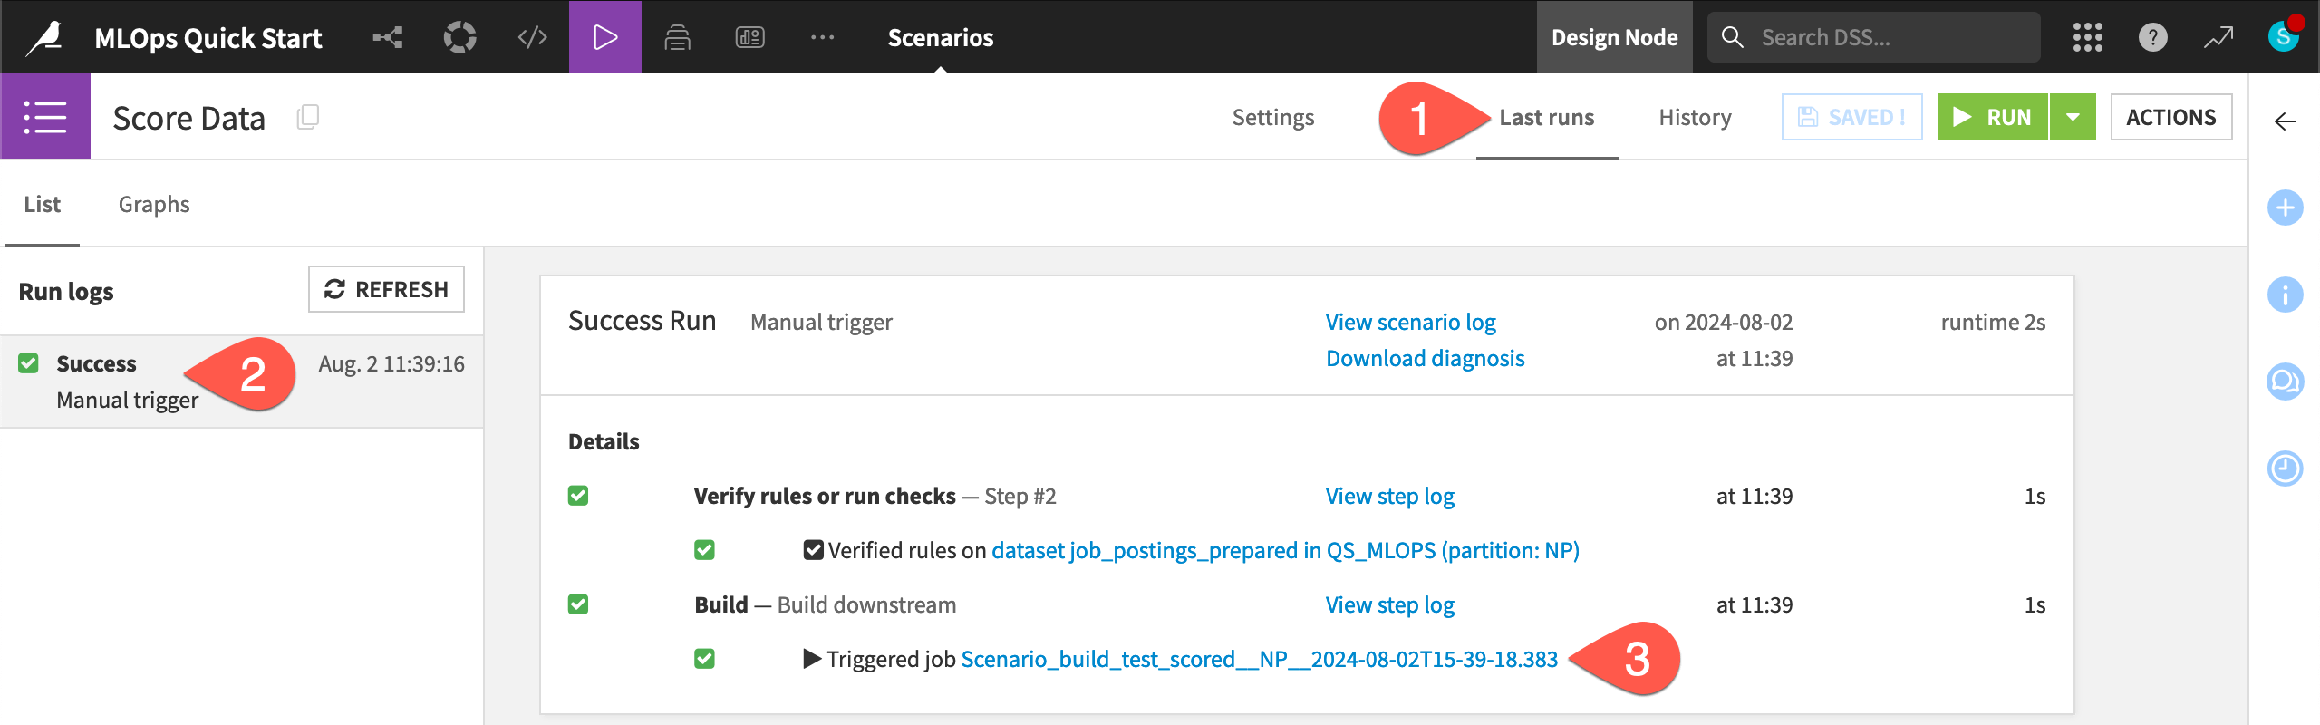Open the Jobs play icon menu
This screenshot has height=725, width=2320.
[x=604, y=37]
